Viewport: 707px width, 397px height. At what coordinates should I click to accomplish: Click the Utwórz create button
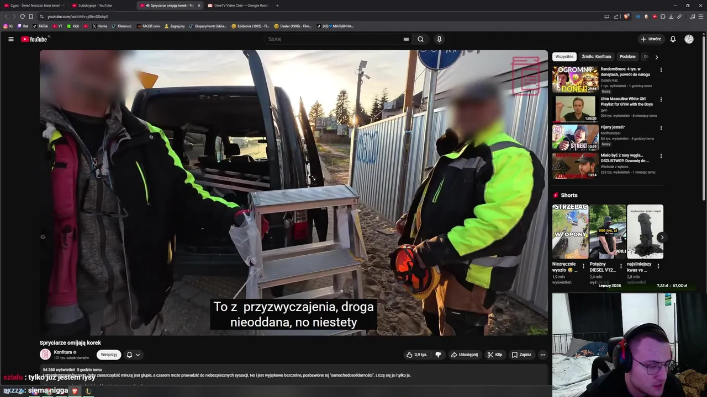pos(651,39)
